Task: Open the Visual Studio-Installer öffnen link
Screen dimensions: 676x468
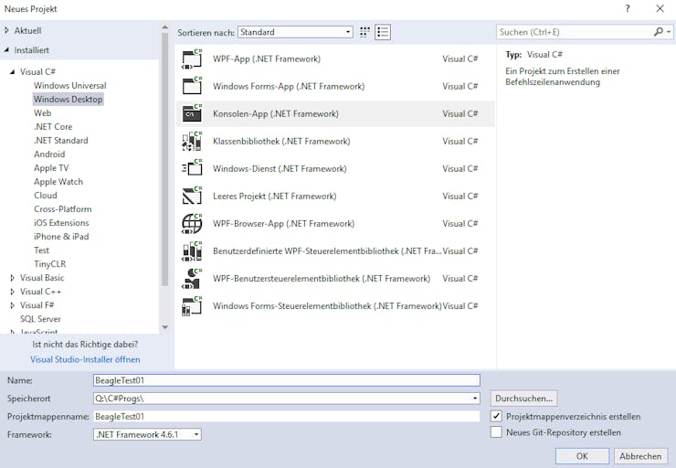Action: (x=85, y=359)
